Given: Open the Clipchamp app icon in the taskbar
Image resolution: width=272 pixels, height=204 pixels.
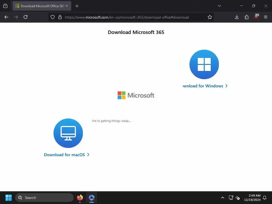Looking at the screenshot, I should (x=92, y=198).
